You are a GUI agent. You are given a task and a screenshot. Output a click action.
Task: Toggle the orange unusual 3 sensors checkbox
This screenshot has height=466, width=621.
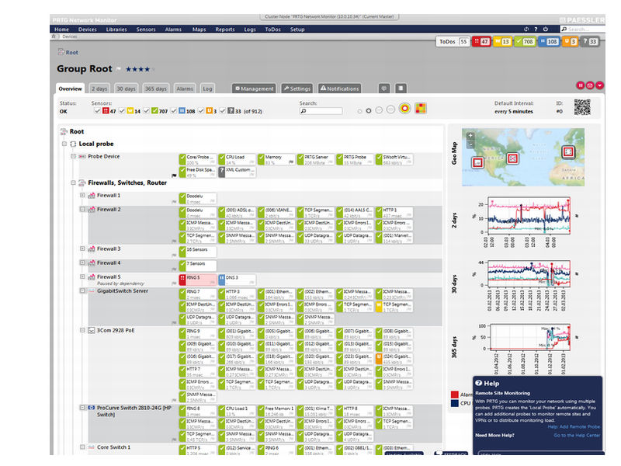201,111
